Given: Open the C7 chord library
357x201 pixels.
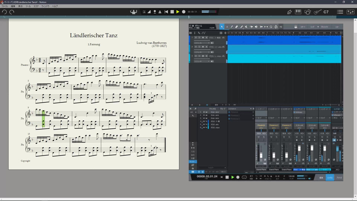Looking at the screenshot, I should tap(326, 12).
